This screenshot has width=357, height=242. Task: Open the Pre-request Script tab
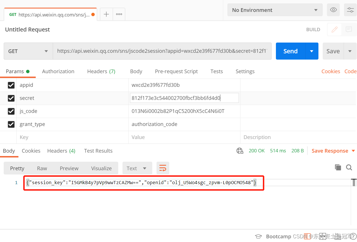pyautogui.click(x=176, y=71)
